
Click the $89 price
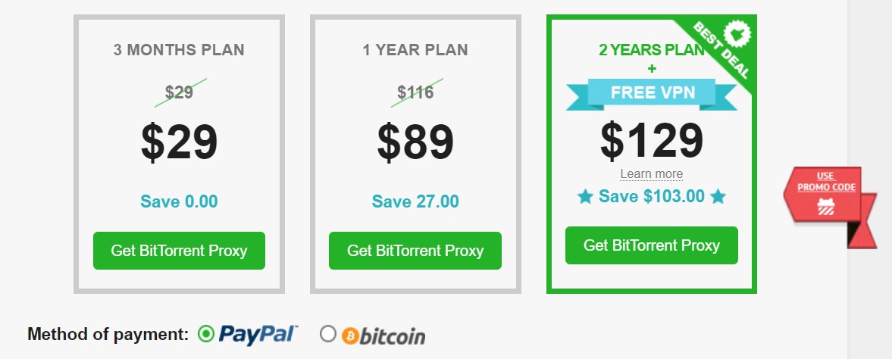pos(415,142)
